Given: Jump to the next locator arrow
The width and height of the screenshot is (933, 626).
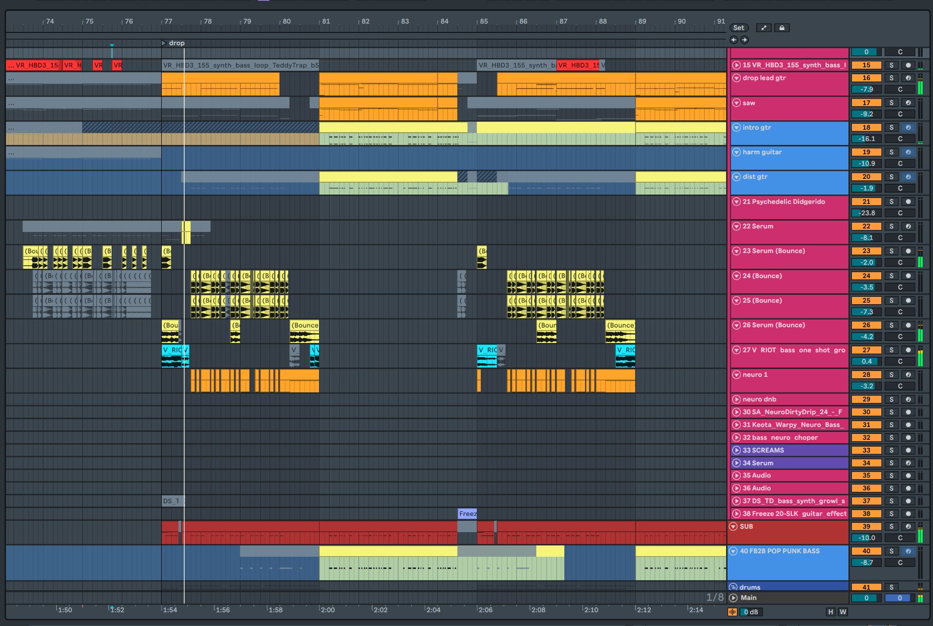Looking at the screenshot, I should click(x=745, y=40).
